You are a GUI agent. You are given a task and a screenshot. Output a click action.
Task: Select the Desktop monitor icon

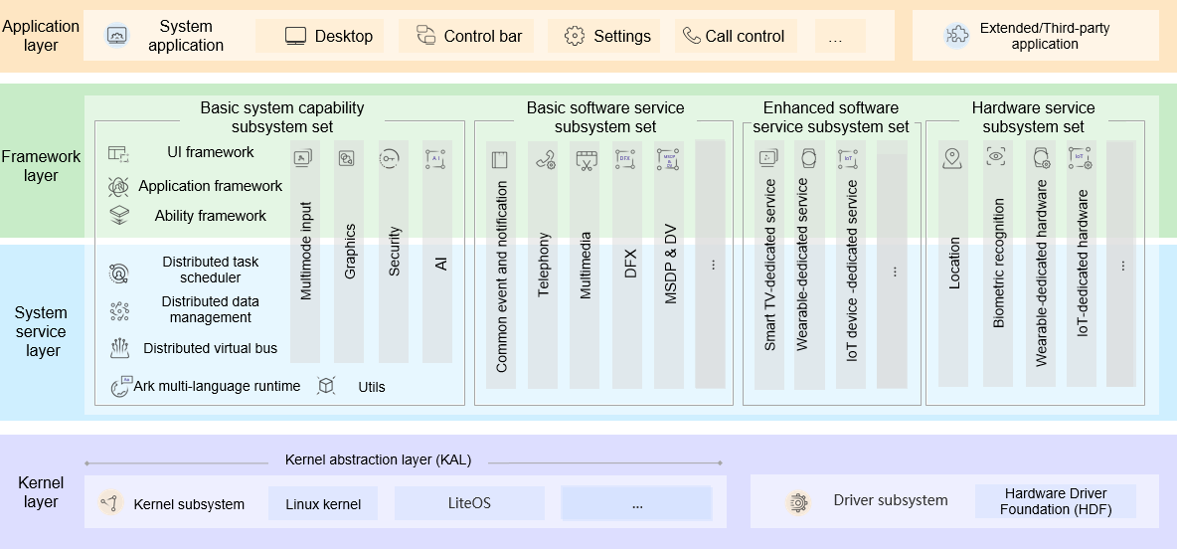coord(295,37)
